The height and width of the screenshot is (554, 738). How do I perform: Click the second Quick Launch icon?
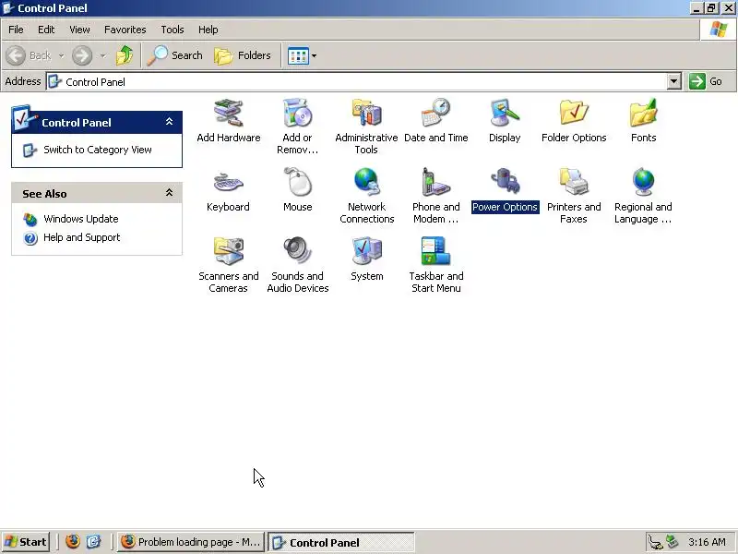[x=93, y=542]
